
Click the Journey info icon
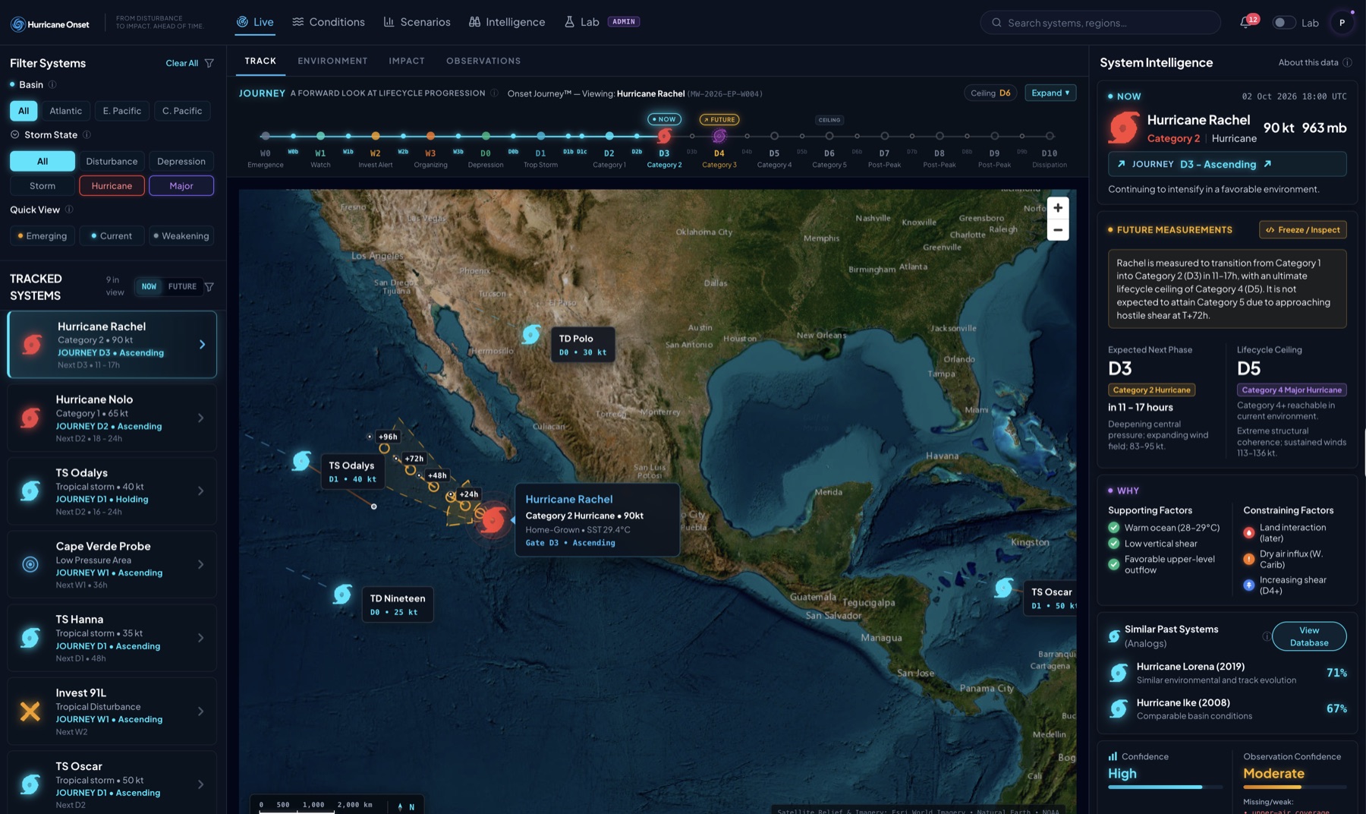pyautogui.click(x=494, y=93)
